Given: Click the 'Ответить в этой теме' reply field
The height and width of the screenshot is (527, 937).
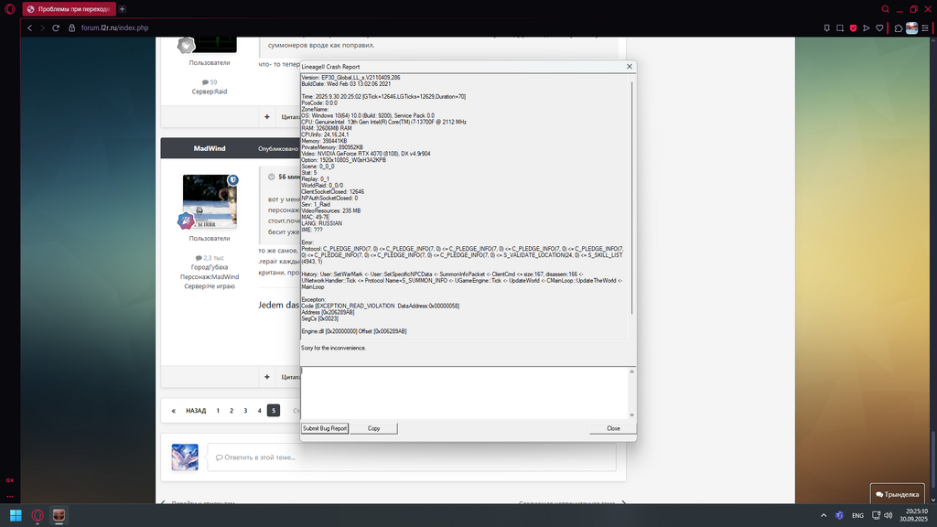Looking at the screenshot, I should 411,457.
